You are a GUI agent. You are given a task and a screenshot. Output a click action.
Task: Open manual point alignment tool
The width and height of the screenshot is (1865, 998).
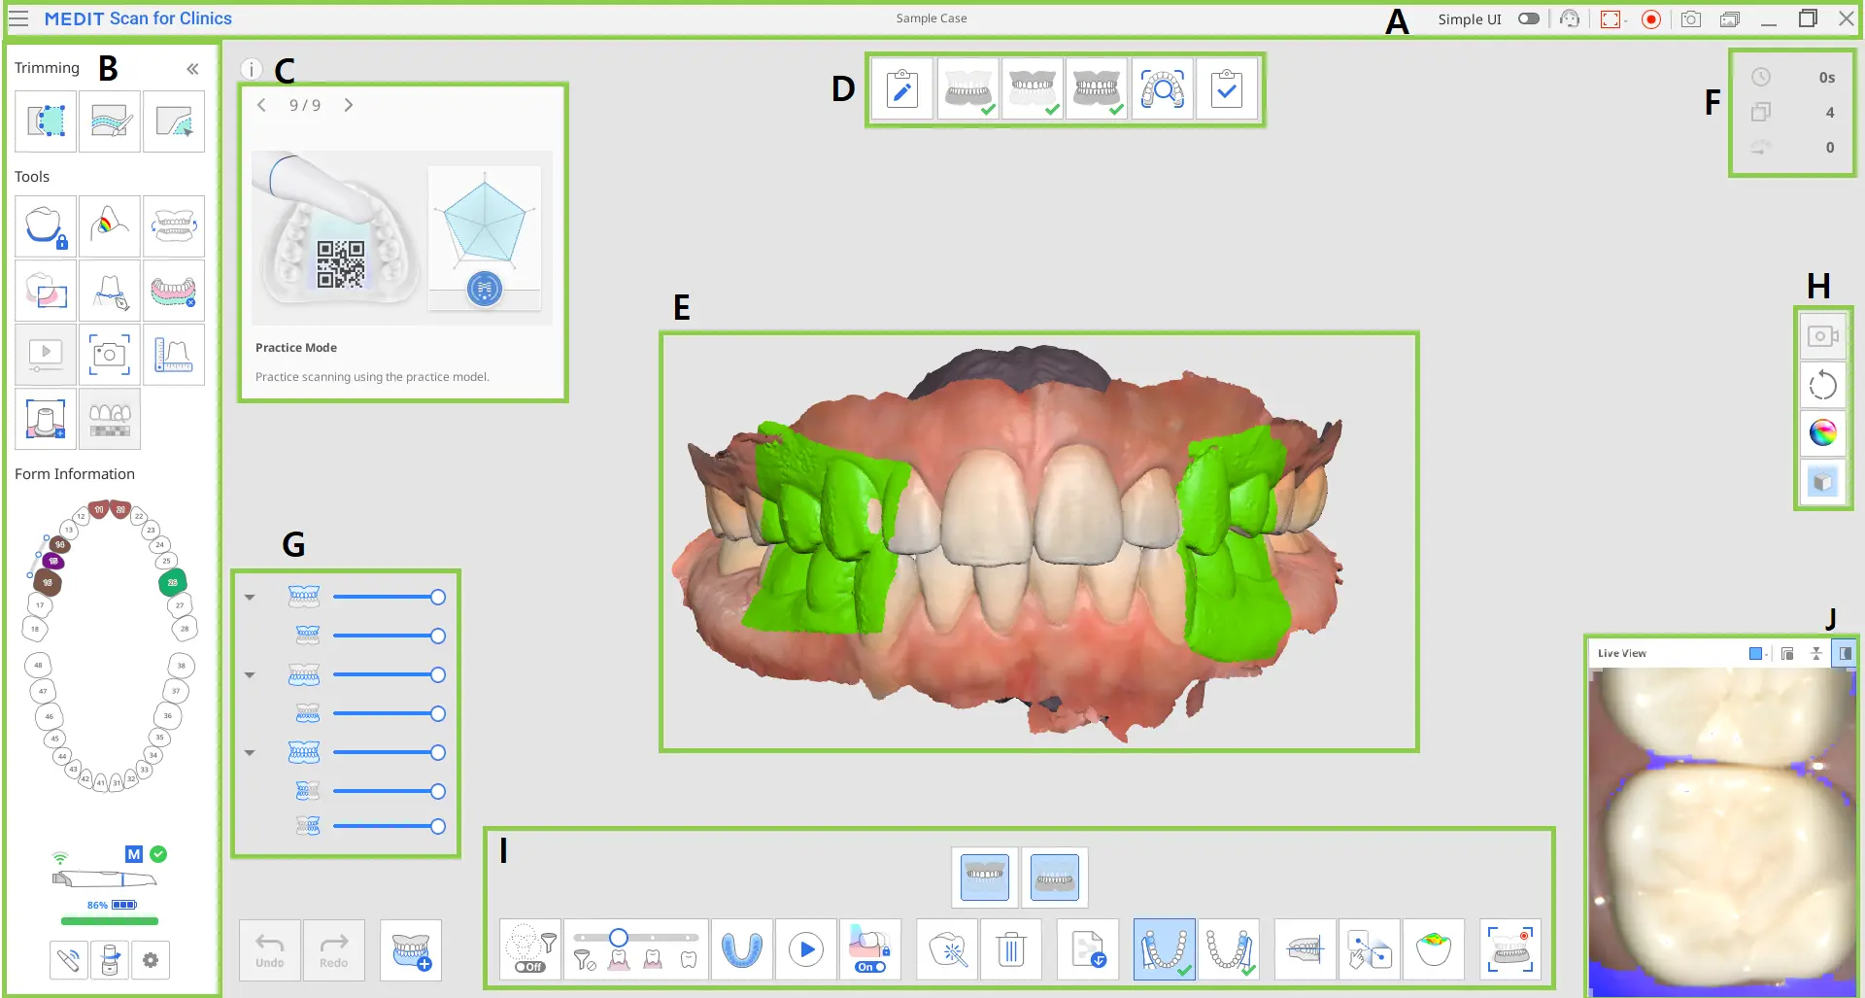pos(1370,950)
